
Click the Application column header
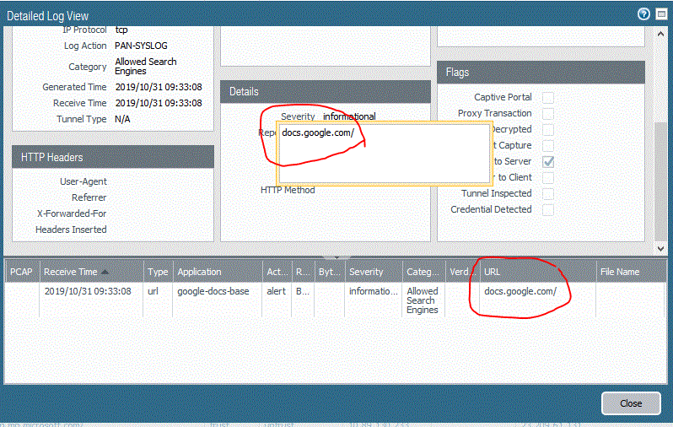coord(199,272)
